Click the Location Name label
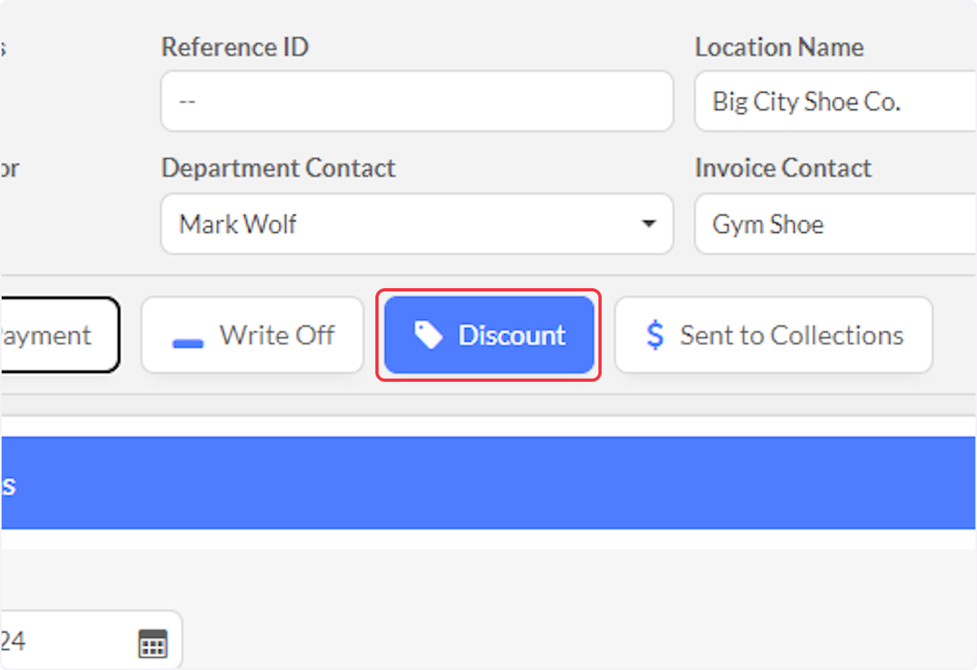This screenshot has height=670, width=977. (779, 47)
